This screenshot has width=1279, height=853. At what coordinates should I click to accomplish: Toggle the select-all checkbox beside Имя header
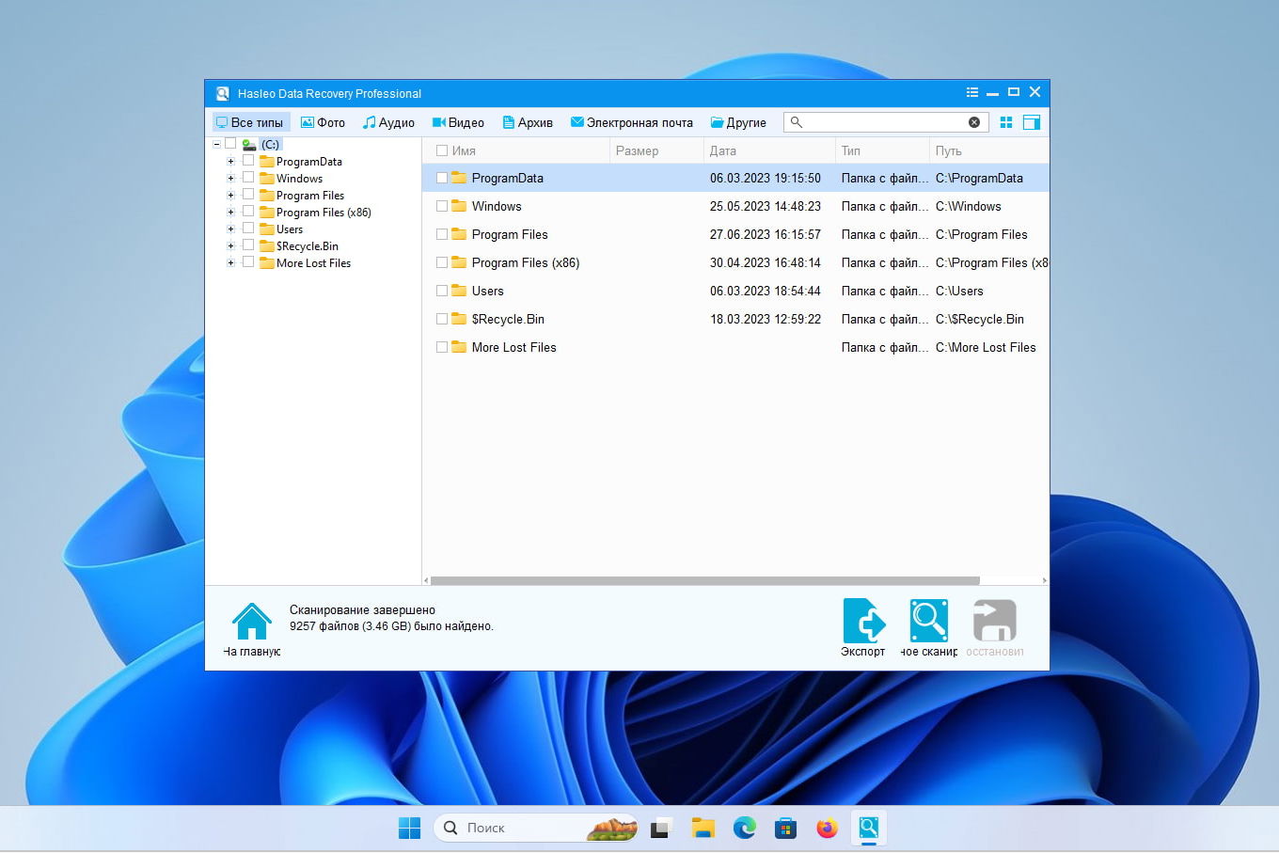(x=442, y=150)
